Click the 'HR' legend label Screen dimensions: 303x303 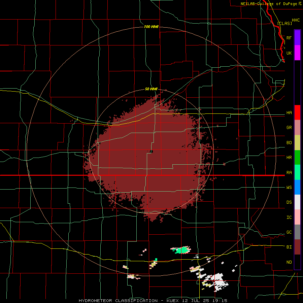[289, 158]
